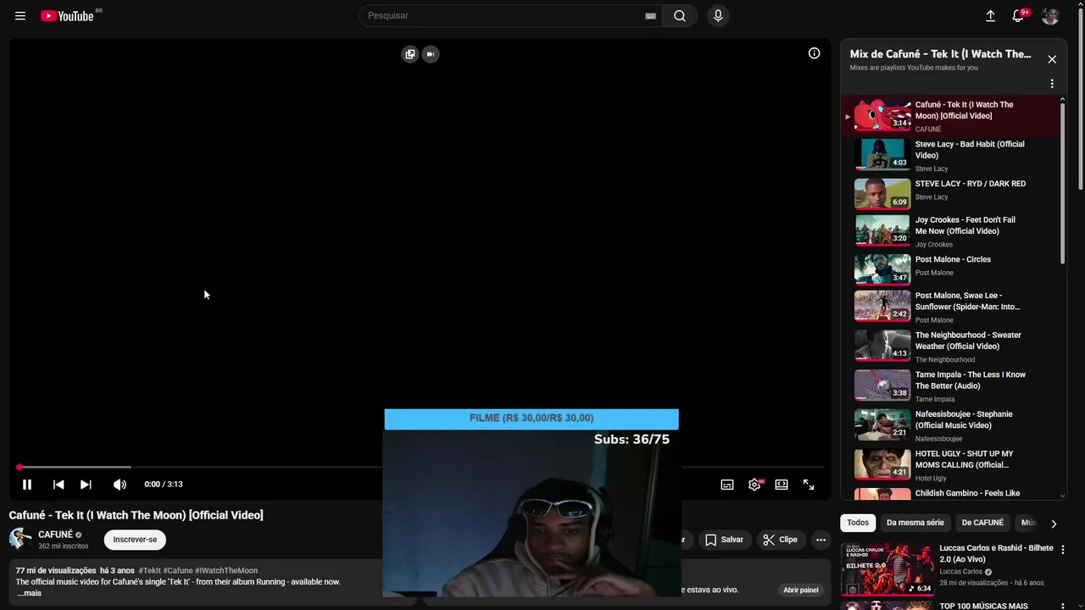Screen dimensions: 1085x610
Task: Click the playlist panel scrollbar
Action: pos(1062,181)
